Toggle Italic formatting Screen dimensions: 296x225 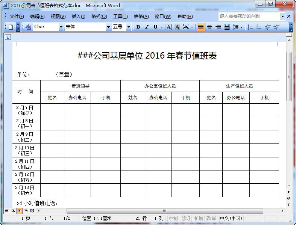coord(147,27)
